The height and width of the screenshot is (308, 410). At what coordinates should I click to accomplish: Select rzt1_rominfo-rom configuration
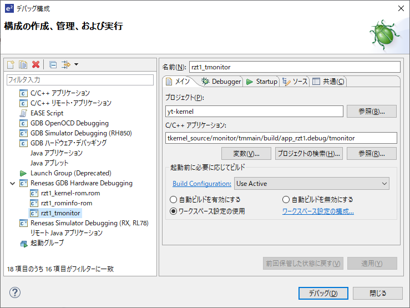tap(67, 203)
